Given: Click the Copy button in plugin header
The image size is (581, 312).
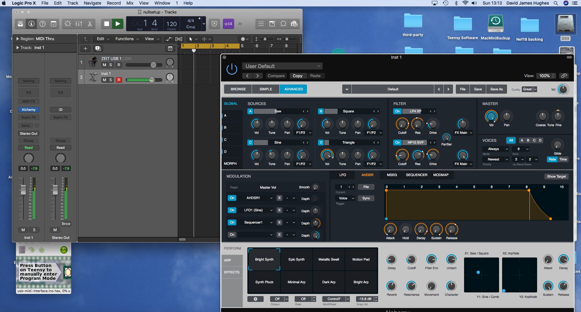Looking at the screenshot, I should [297, 76].
